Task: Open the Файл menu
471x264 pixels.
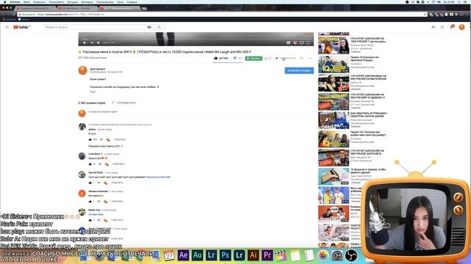Action: pyautogui.click(x=26, y=1)
